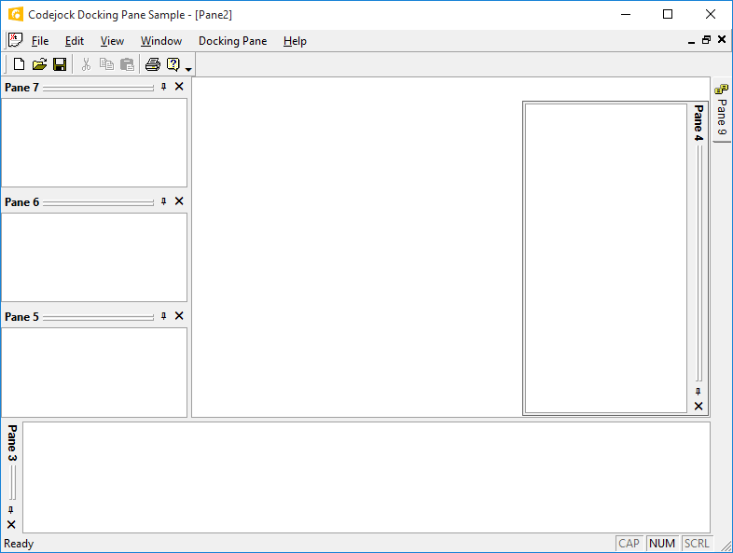Open the Edit menu
The image size is (733, 553).
point(75,41)
